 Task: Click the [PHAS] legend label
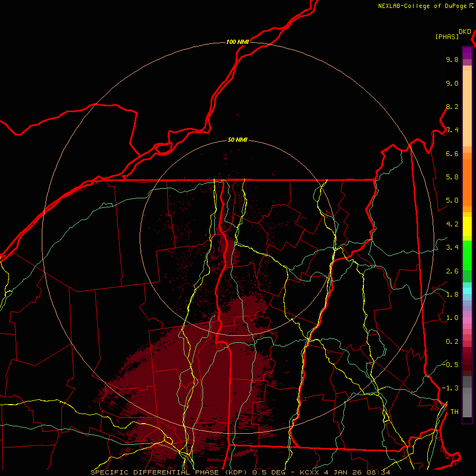click(x=447, y=36)
